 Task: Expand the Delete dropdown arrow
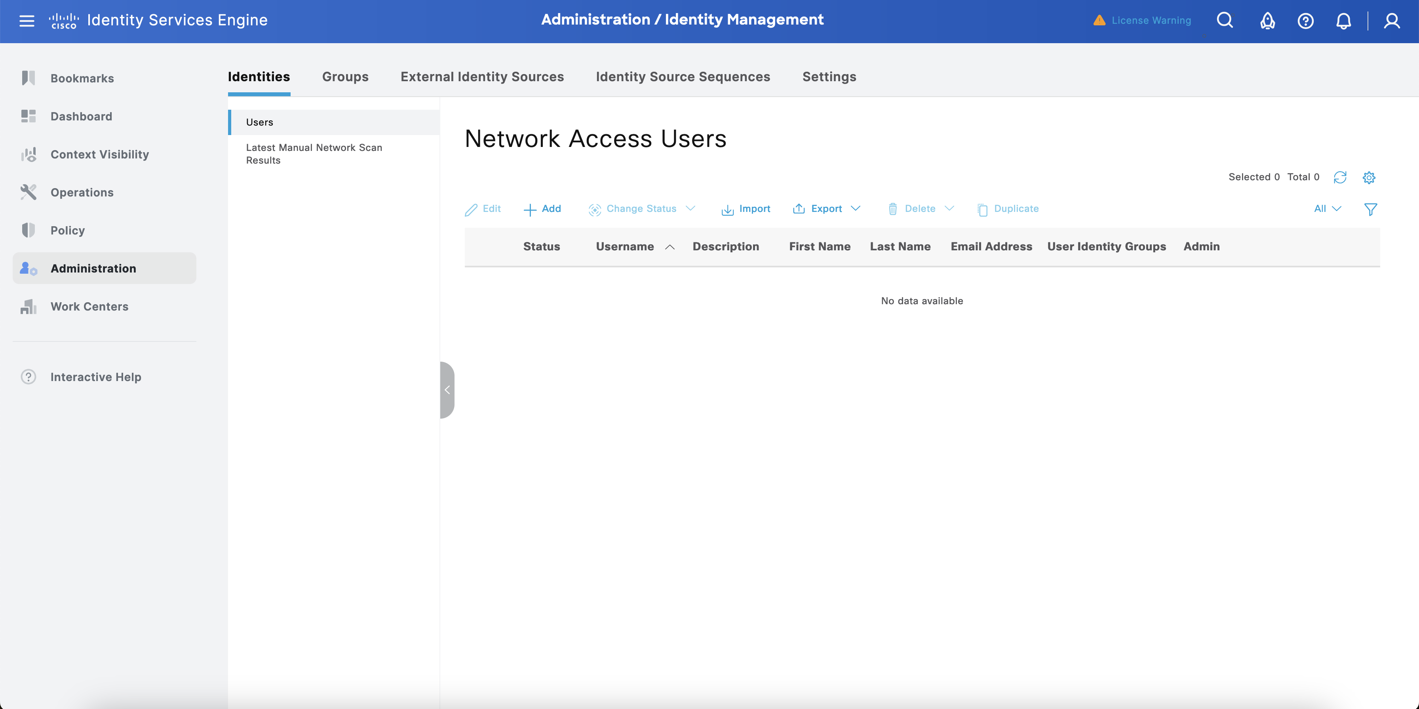coord(949,208)
